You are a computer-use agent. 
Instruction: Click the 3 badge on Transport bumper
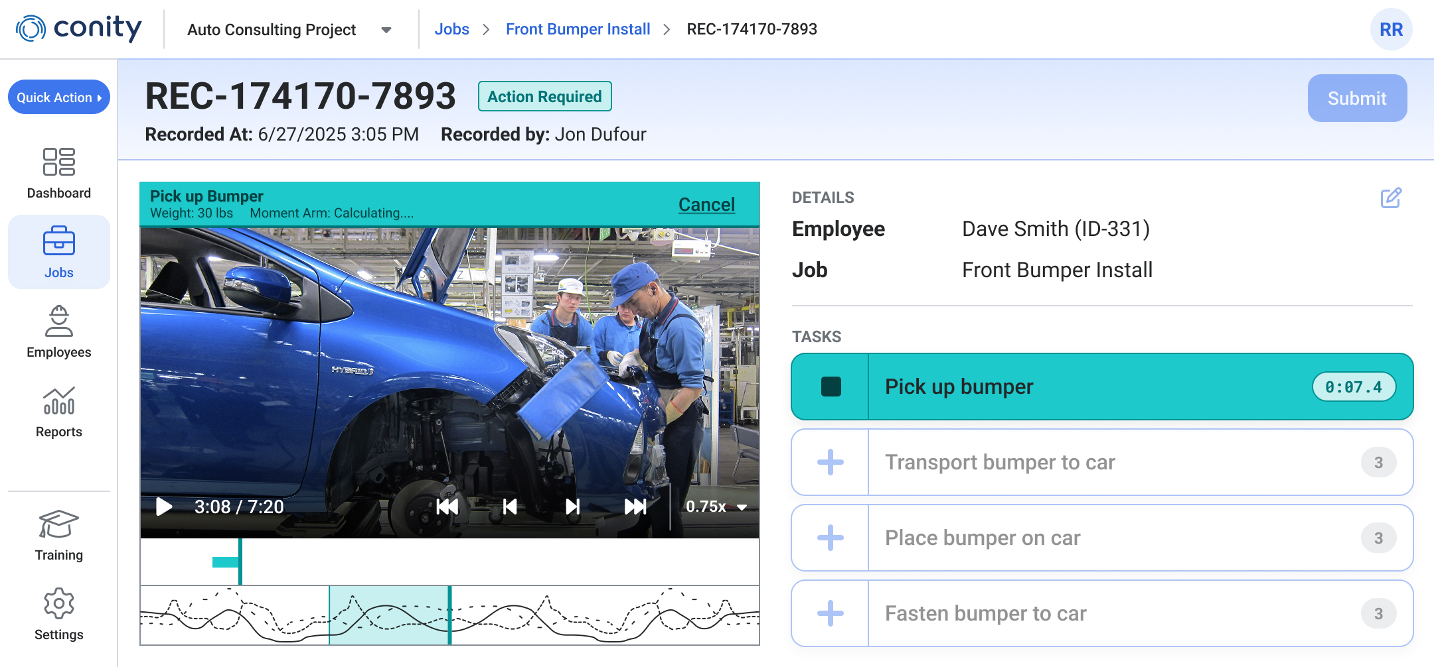(x=1378, y=462)
